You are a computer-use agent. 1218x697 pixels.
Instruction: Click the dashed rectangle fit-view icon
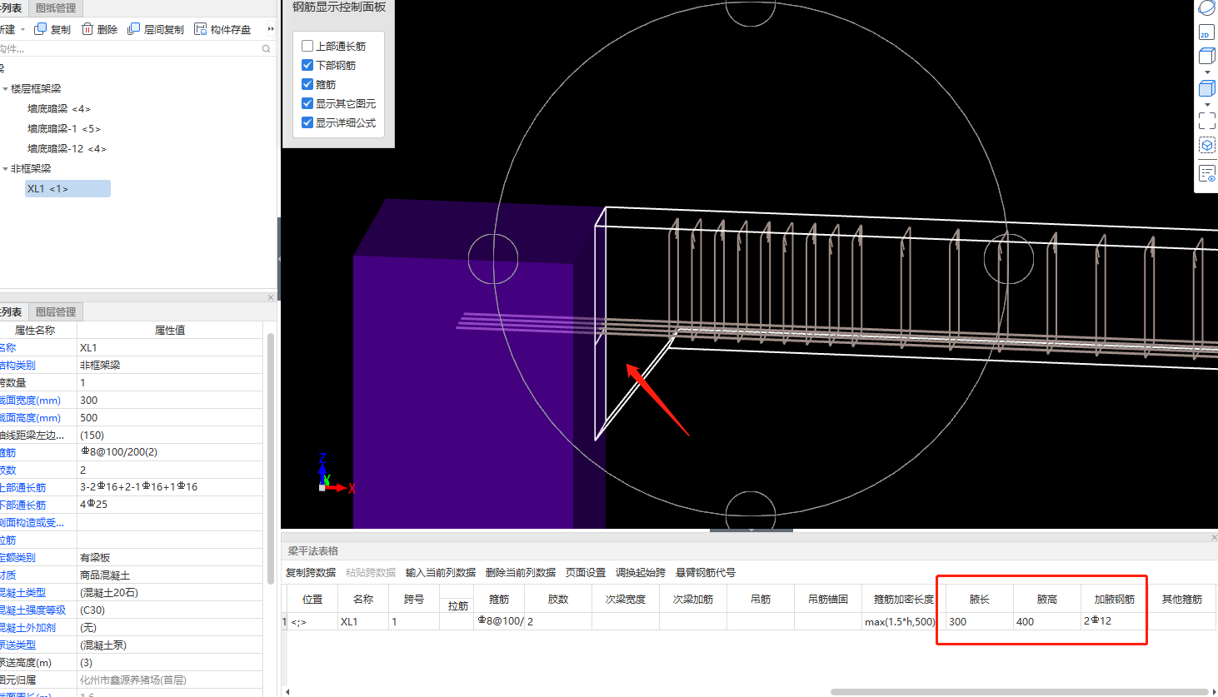[x=1207, y=121]
